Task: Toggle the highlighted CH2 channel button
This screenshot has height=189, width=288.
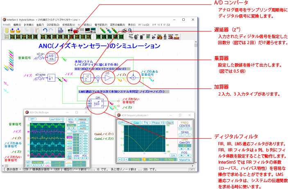Action: tap(69, 138)
